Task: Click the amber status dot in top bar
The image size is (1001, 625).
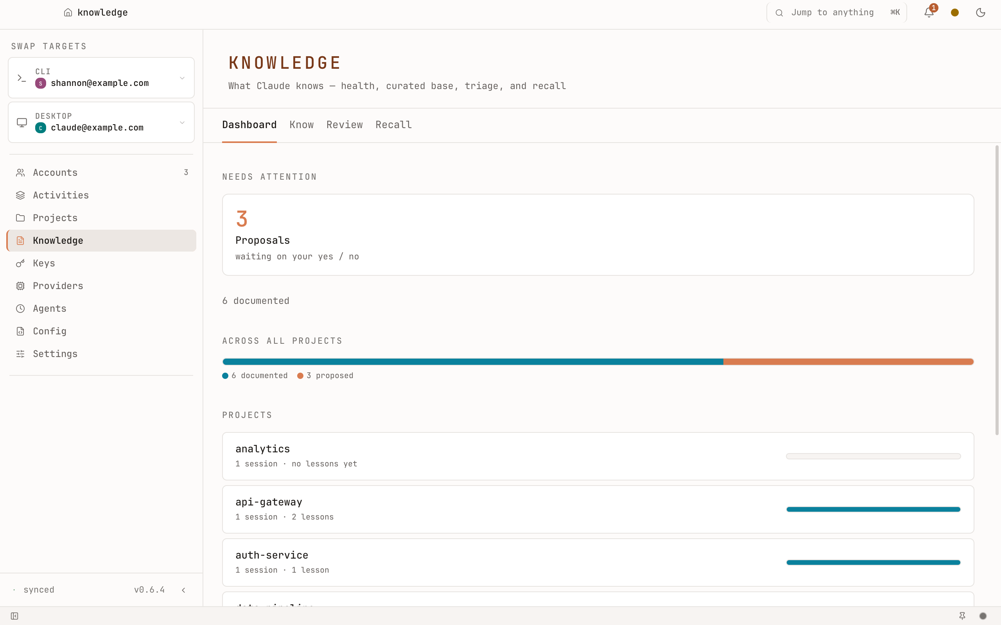Action: coord(955,12)
